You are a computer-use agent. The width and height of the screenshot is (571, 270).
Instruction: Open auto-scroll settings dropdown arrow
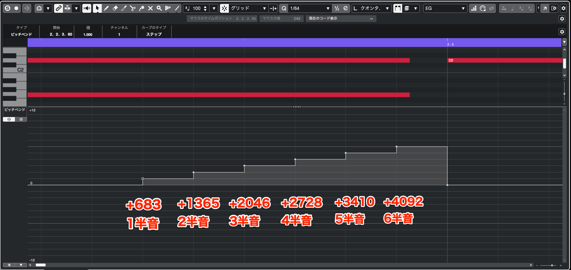tap(76, 8)
